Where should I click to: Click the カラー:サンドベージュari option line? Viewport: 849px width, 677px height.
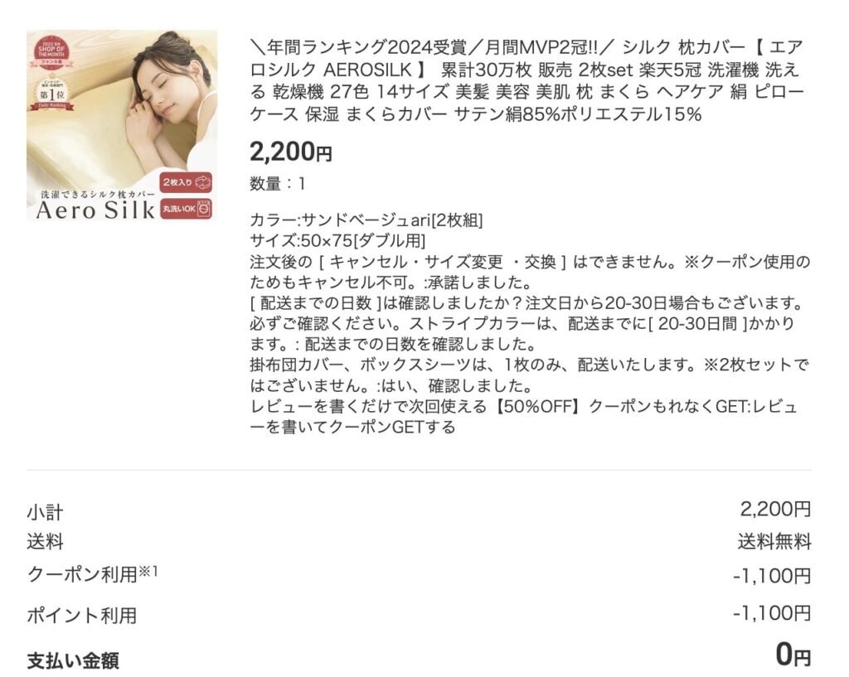click(x=366, y=220)
